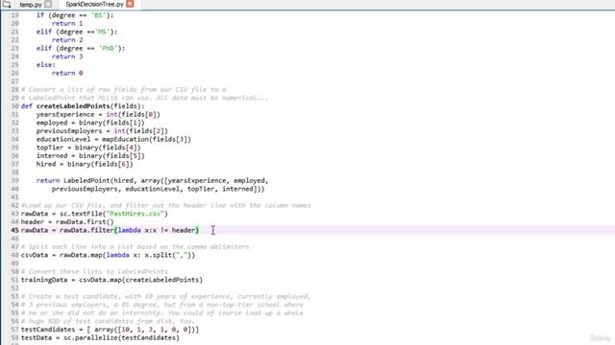Click the 'trainingData = csvData.map(createLabeledPoints)' line
615x345 pixels.
(x=111, y=280)
